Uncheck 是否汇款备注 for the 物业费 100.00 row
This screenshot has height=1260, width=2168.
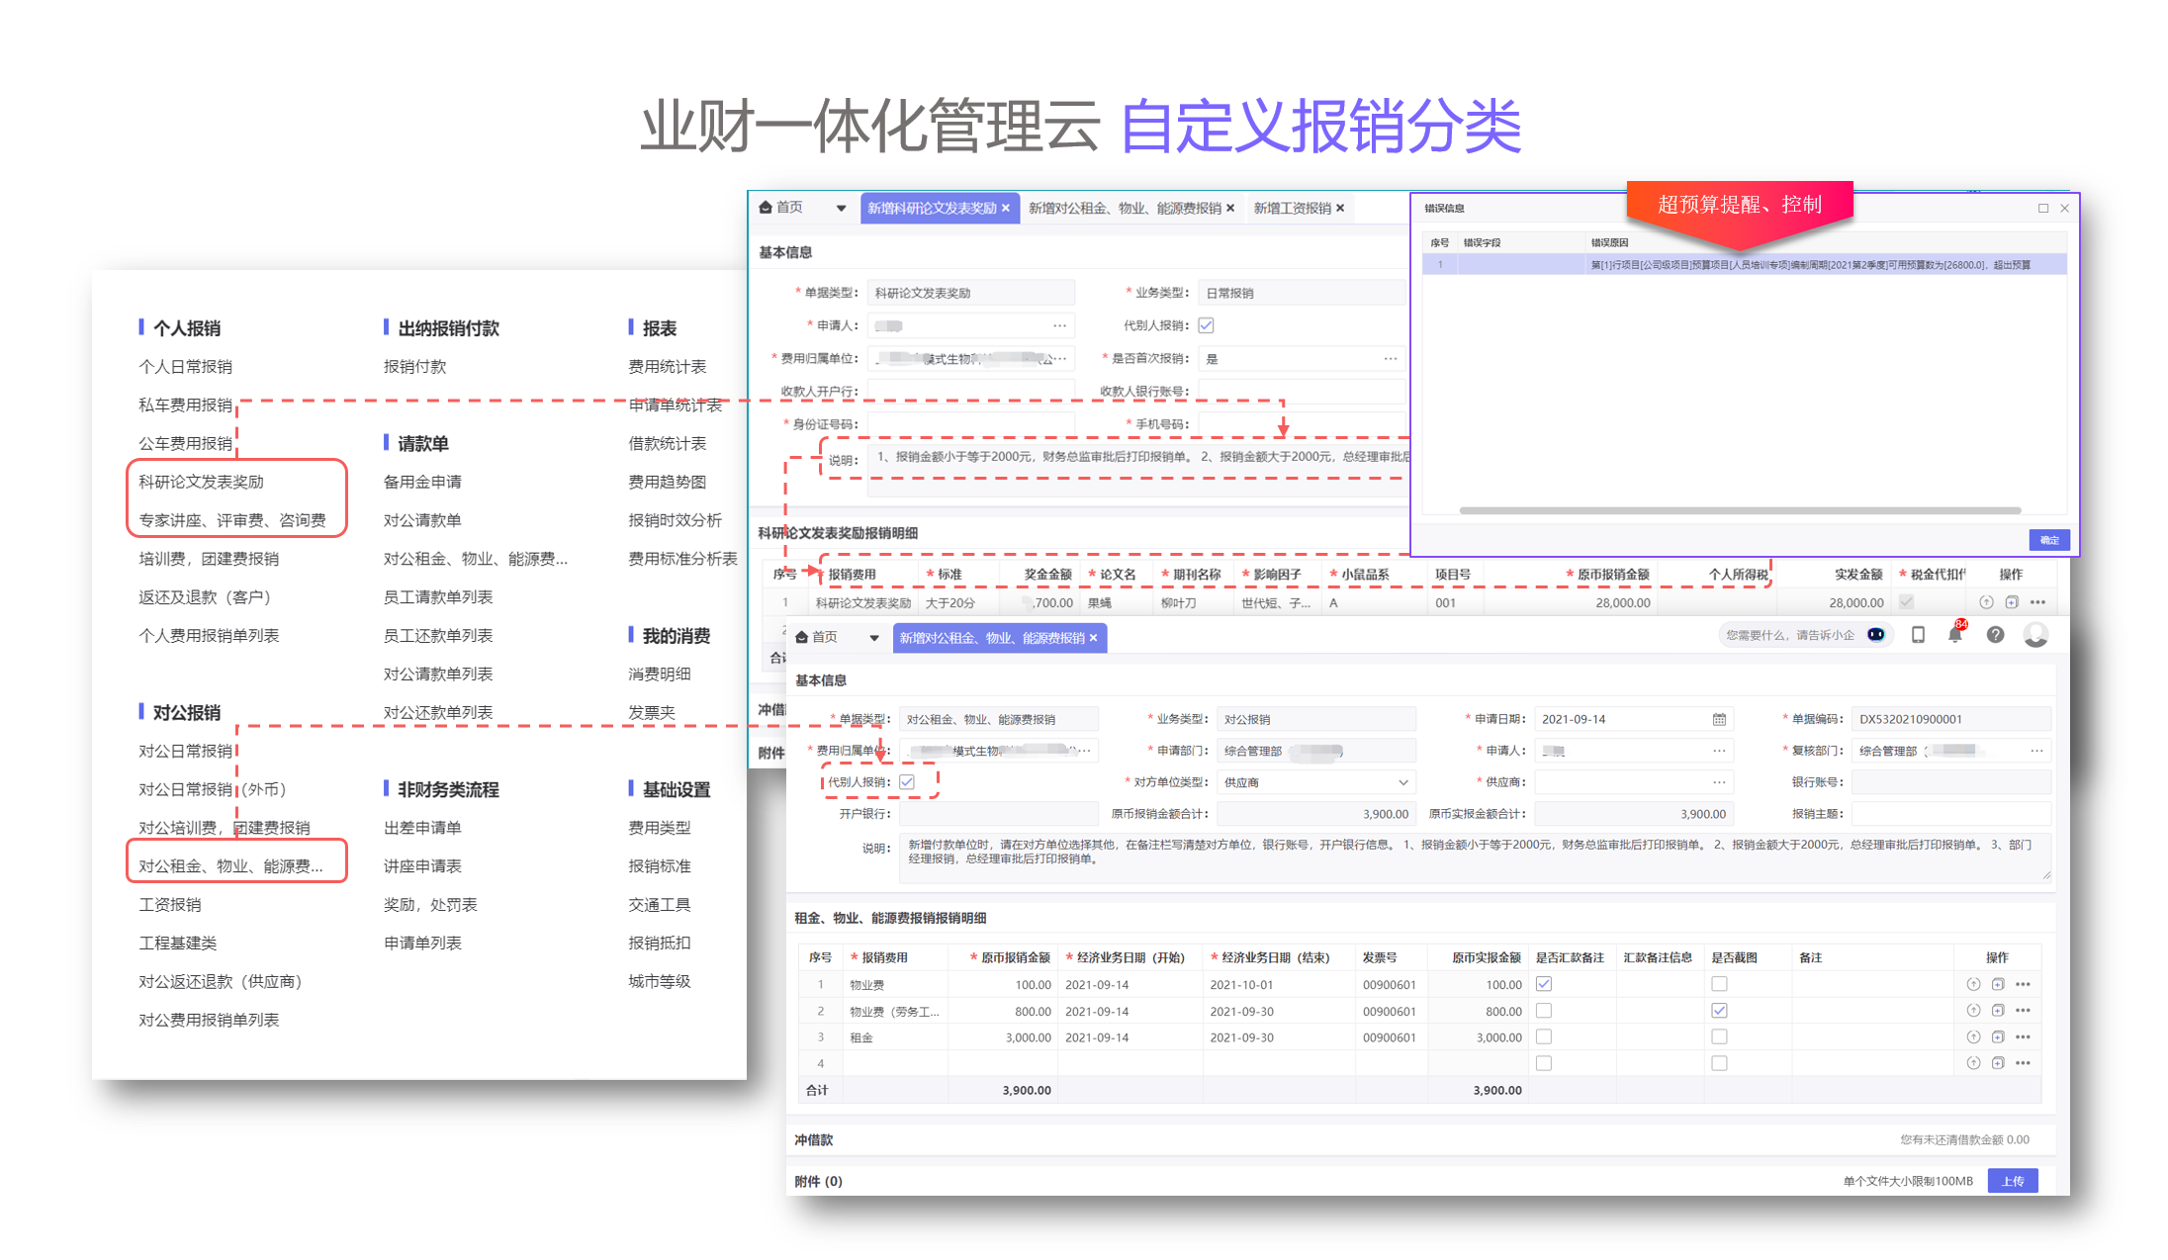[x=1544, y=984]
